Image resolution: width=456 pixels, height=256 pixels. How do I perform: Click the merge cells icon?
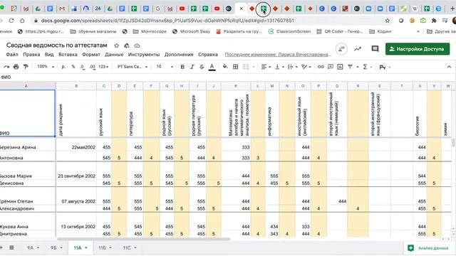click(246, 67)
